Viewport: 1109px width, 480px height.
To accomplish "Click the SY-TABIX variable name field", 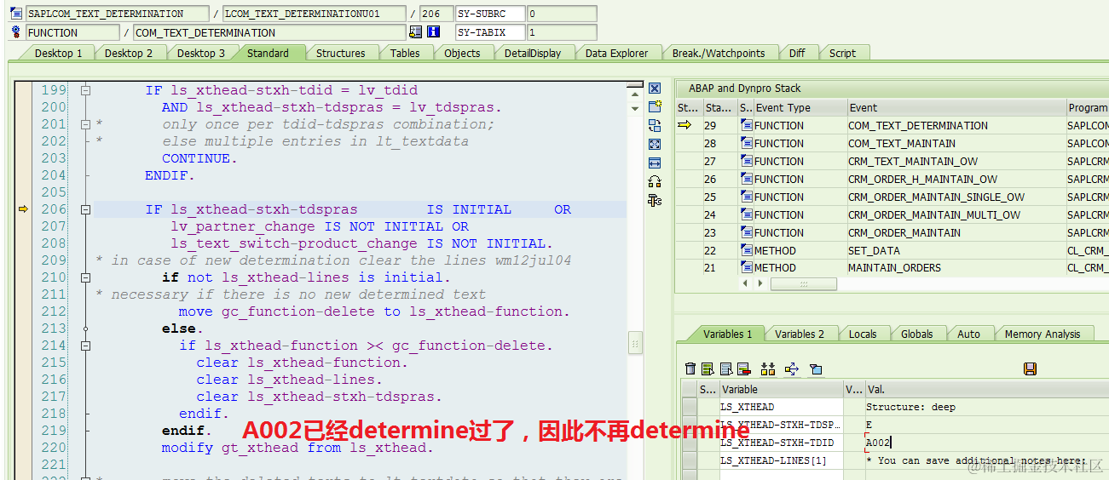I will (489, 32).
